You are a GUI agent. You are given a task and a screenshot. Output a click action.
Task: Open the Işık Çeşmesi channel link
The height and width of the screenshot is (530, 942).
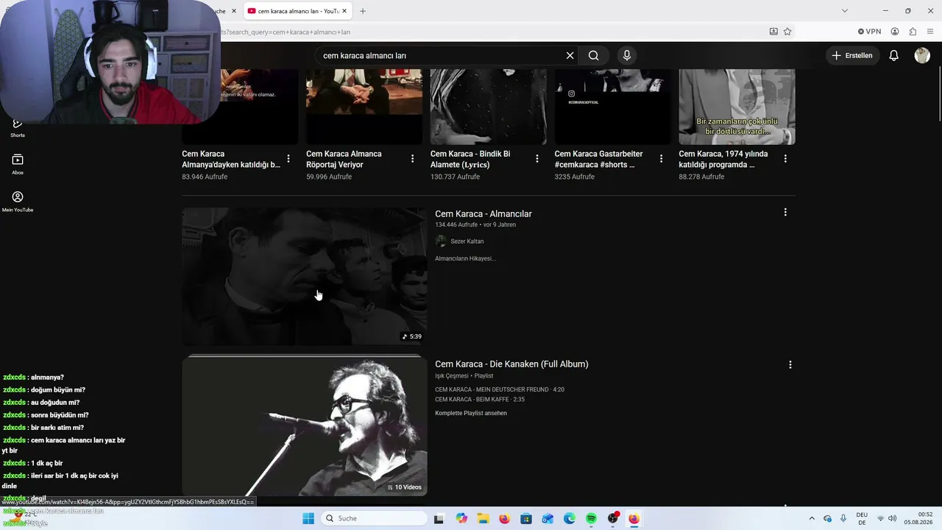452,375
